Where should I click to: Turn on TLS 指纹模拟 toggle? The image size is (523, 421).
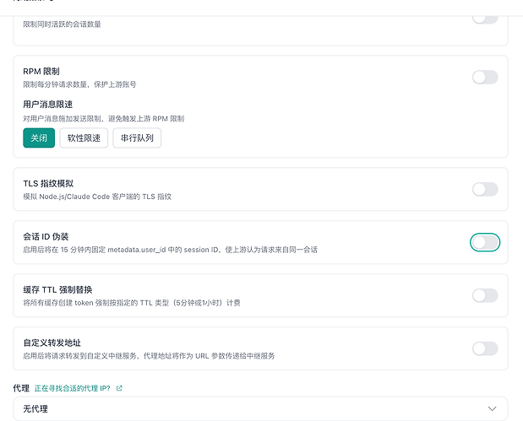485,189
